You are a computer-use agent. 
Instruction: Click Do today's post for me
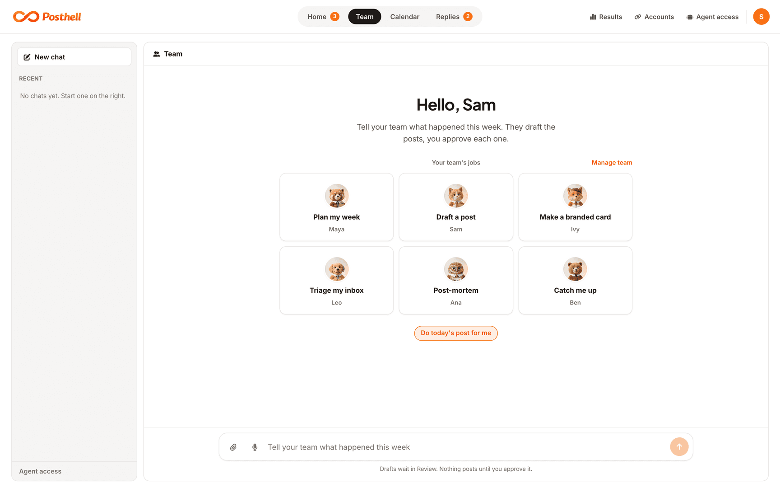(x=456, y=333)
